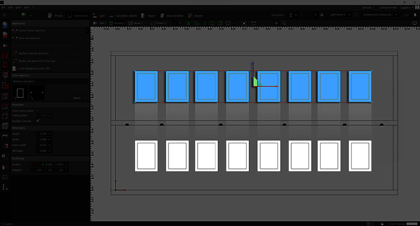The image size is (420, 226).
Task: Select the move/pan tool icon in view toolbar
Action: 276,23
